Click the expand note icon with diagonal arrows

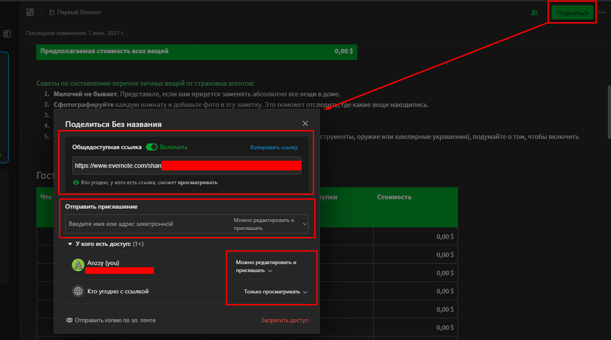click(x=30, y=12)
